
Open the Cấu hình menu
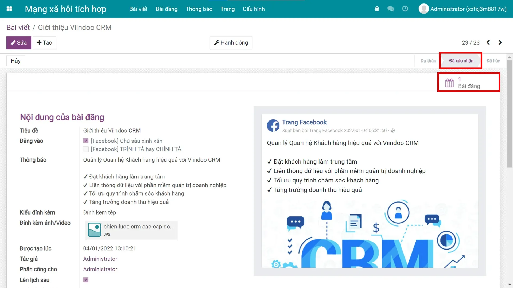(x=254, y=9)
